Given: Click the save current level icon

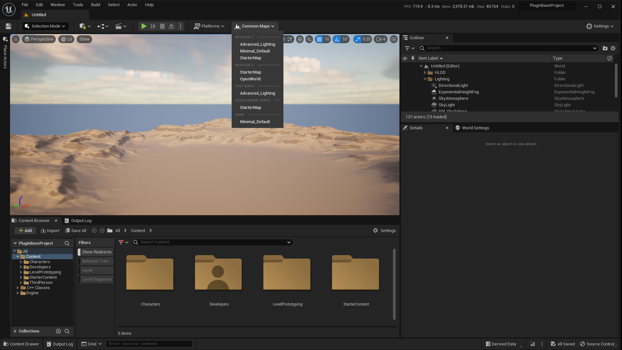Looking at the screenshot, I should pos(8,26).
